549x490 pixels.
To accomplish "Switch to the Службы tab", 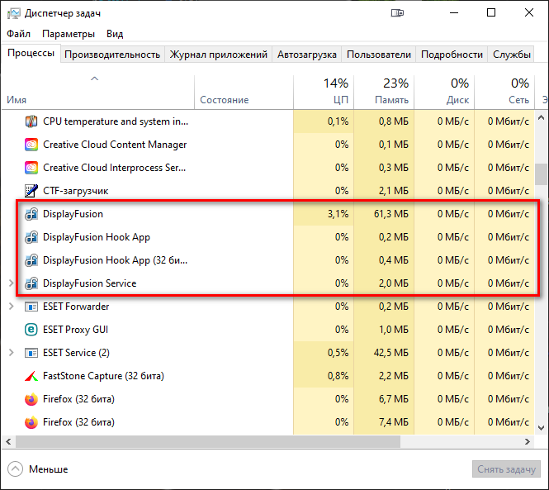I will pos(512,55).
